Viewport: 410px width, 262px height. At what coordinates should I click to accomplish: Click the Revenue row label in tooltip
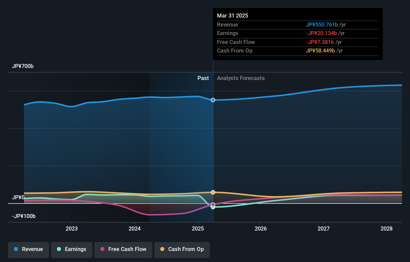point(227,25)
